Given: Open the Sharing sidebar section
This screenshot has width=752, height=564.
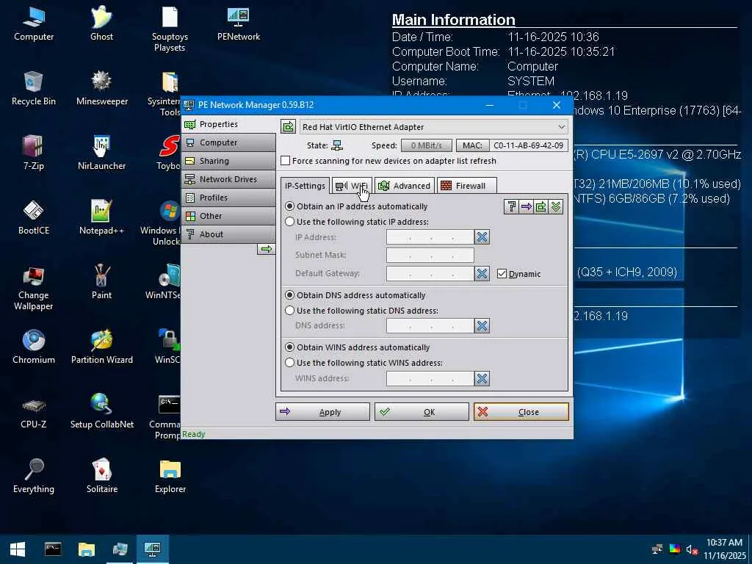Looking at the screenshot, I should pyautogui.click(x=229, y=161).
